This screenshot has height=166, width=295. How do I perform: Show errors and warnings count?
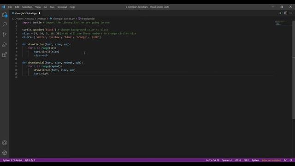click(x=30, y=160)
